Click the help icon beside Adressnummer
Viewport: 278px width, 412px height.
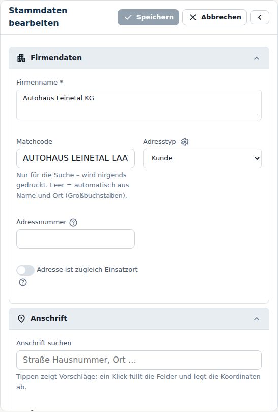[73, 222]
